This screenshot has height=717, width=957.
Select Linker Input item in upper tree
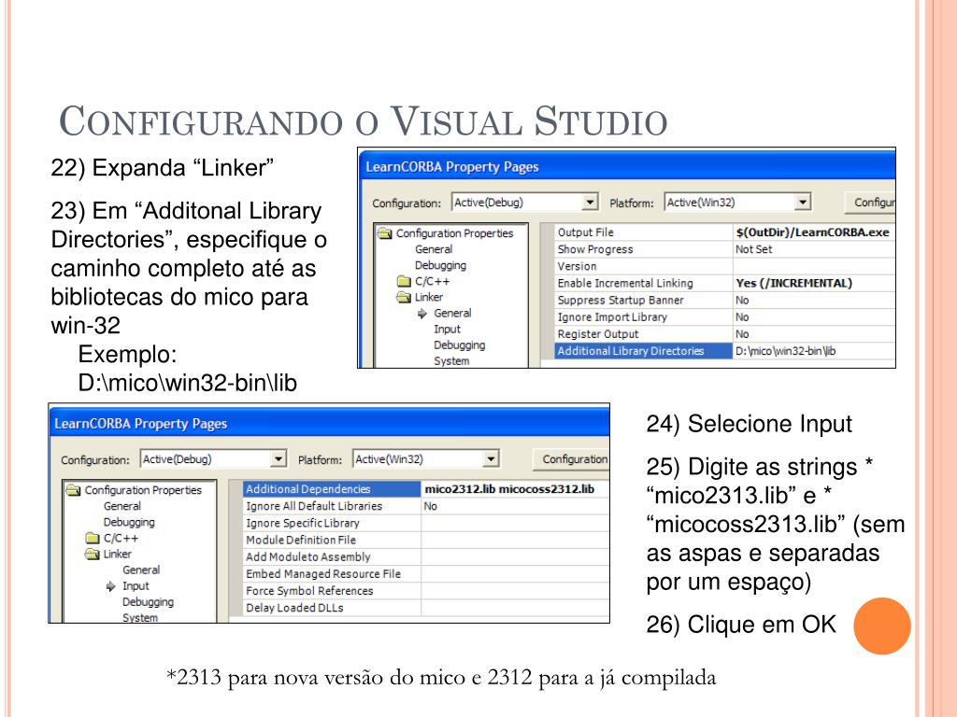[x=447, y=329]
